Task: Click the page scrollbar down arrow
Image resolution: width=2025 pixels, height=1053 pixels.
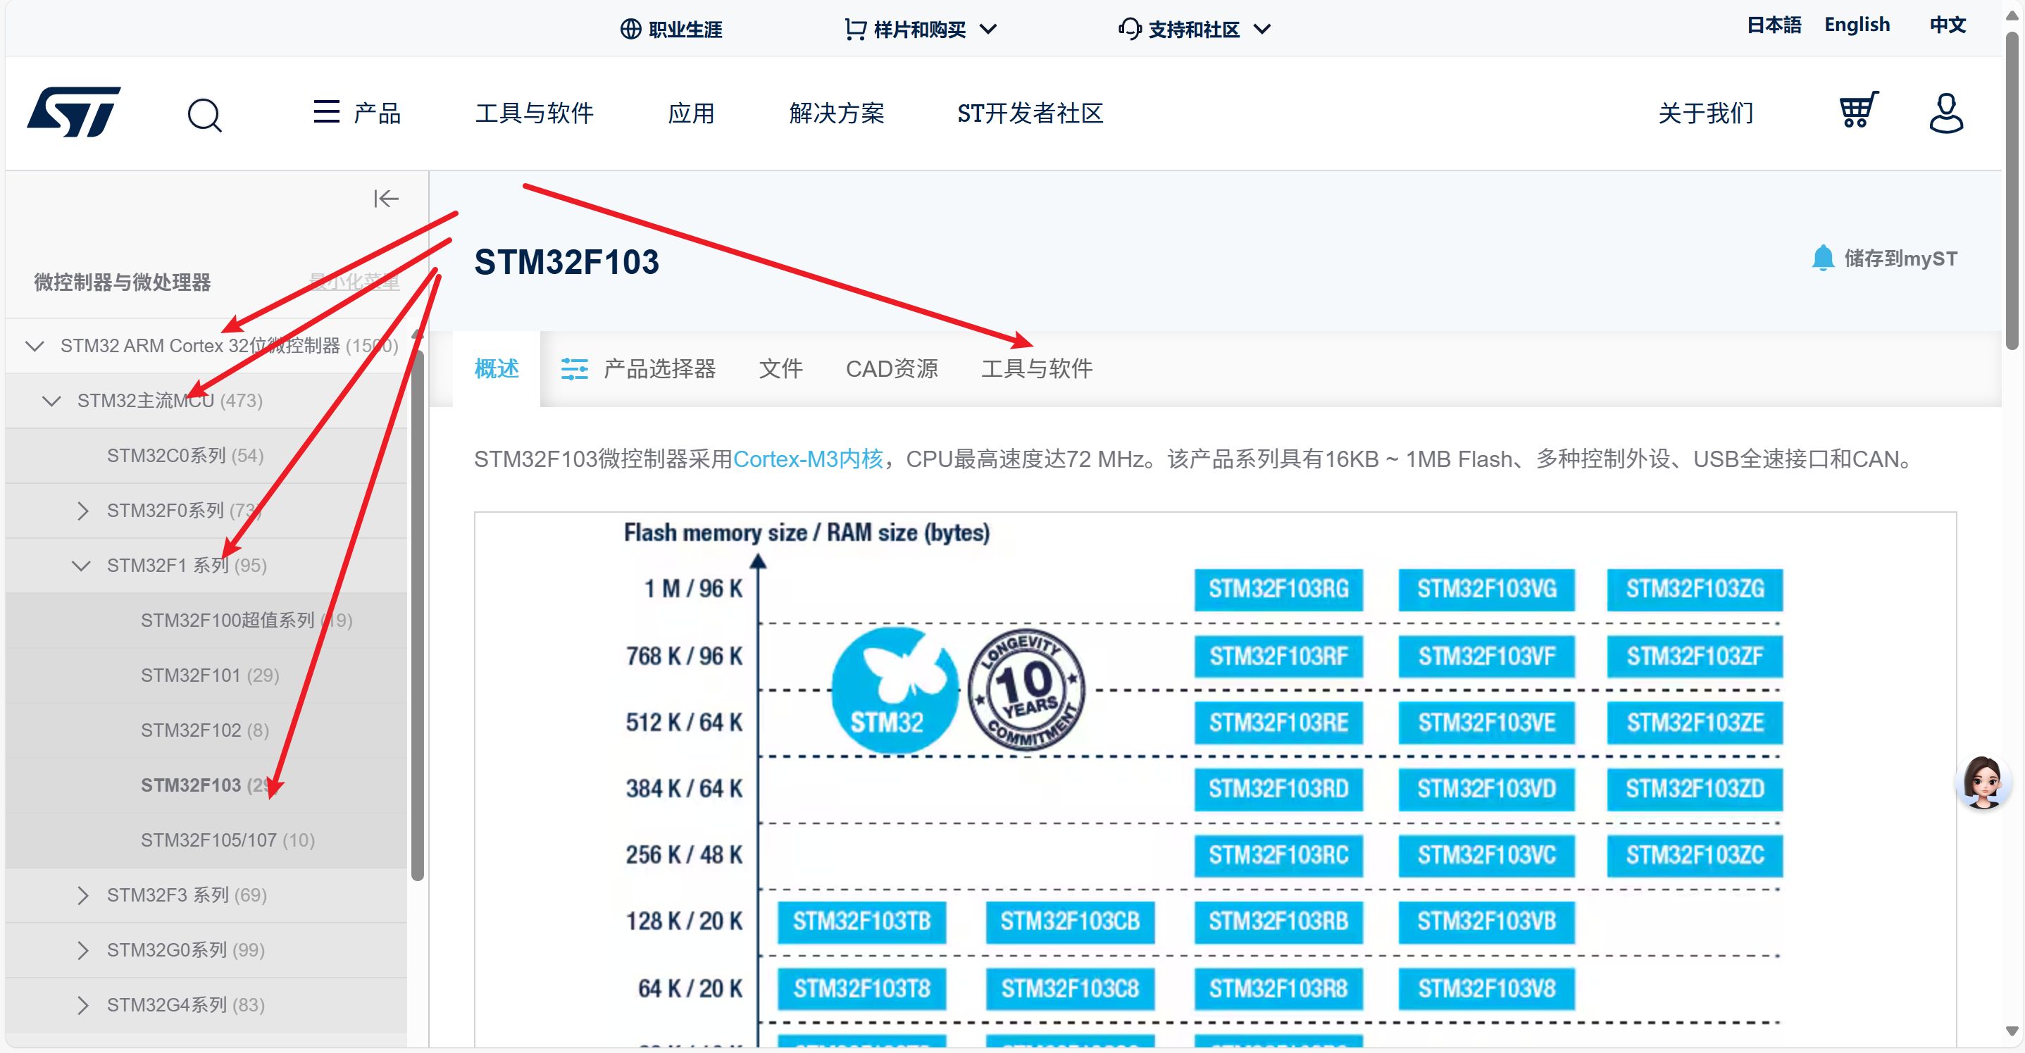Action: pyautogui.click(x=2012, y=1031)
